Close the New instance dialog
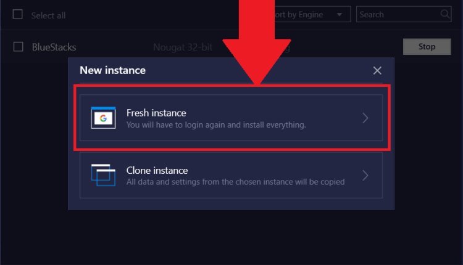 point(377,71)
